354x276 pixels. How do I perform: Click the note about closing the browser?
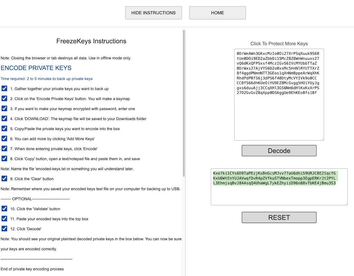(66, 58)
